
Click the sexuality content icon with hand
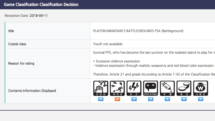(x=101, y=88)
